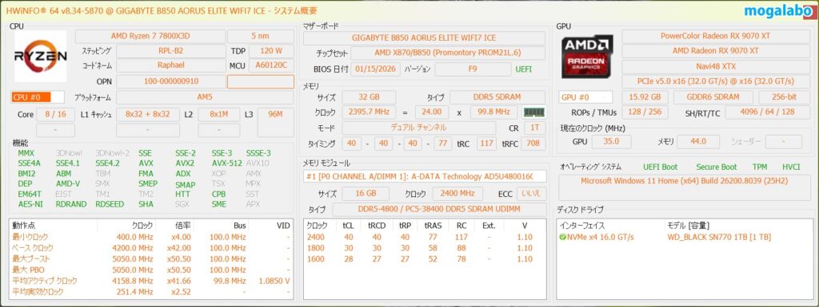Click the RPL-B2 stepping value
The image size is (819, 307).
pyautogui.click(x=170, y=52)
